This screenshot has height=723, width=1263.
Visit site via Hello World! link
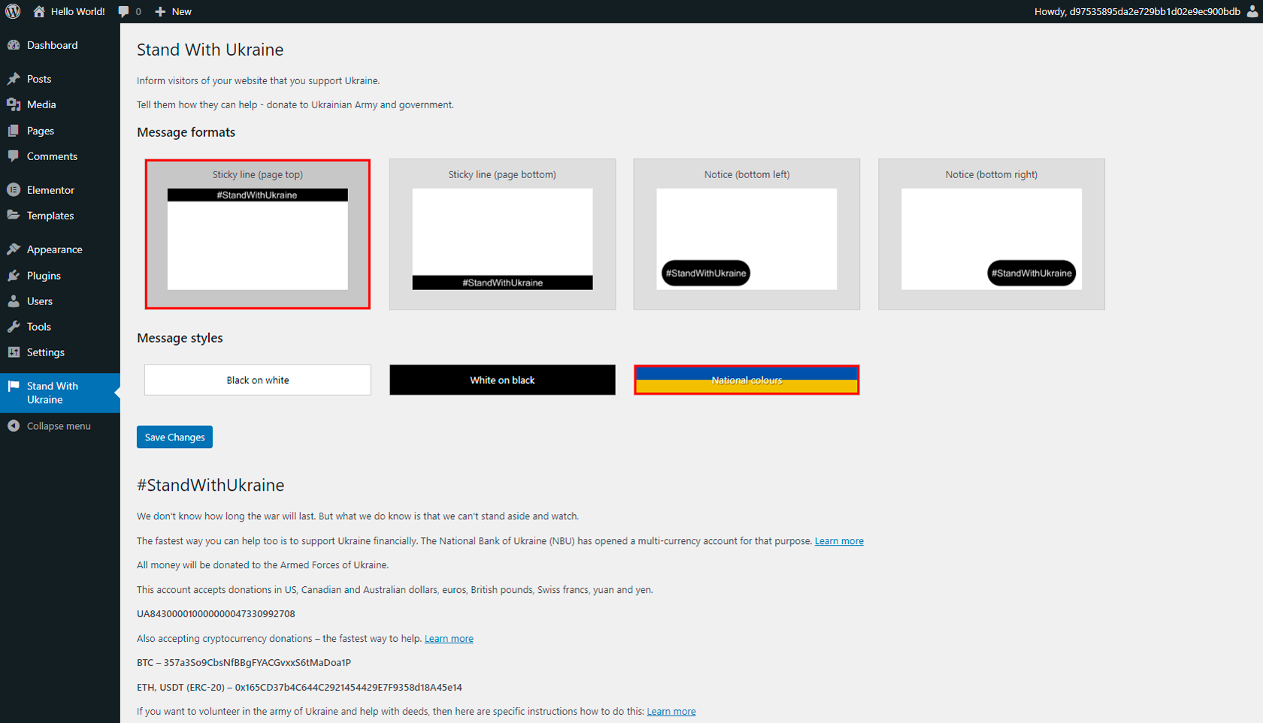point(77,11)
